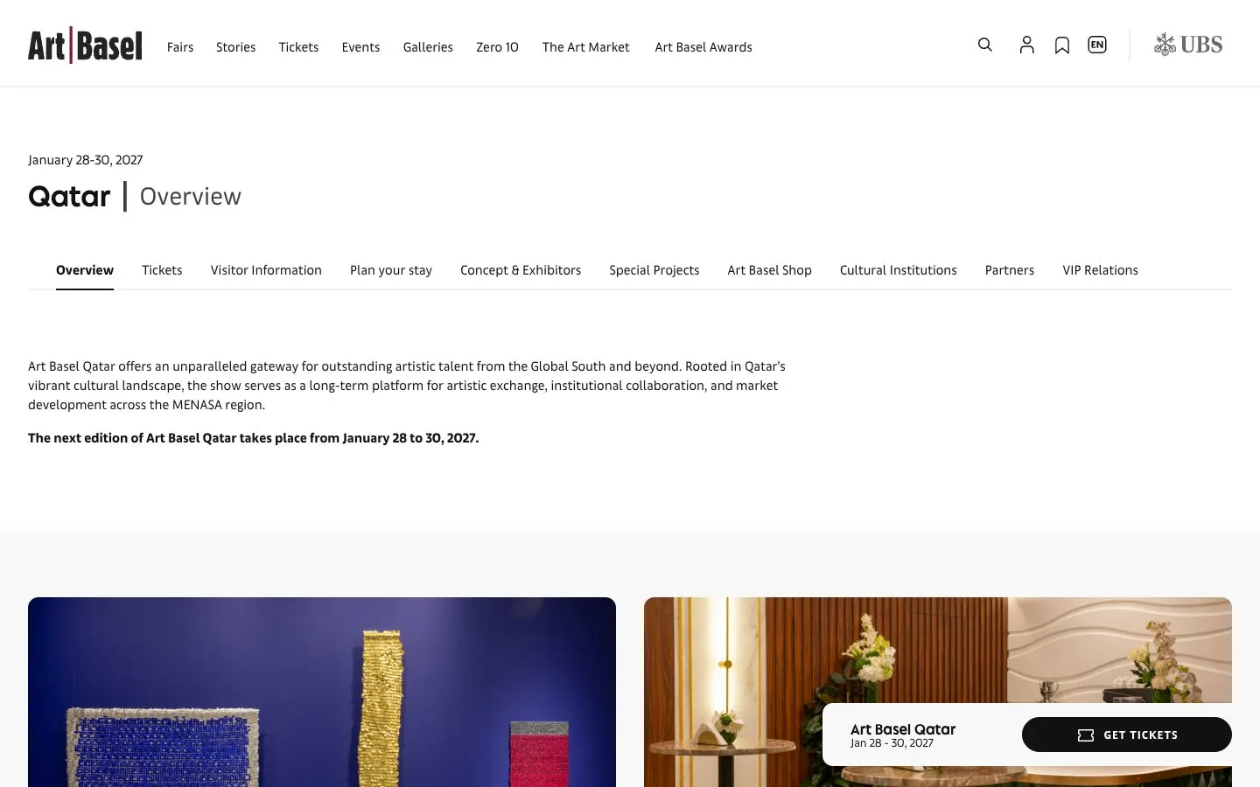
Task: Open the Zero 10 menu item
Action: (x=497, y=47)
